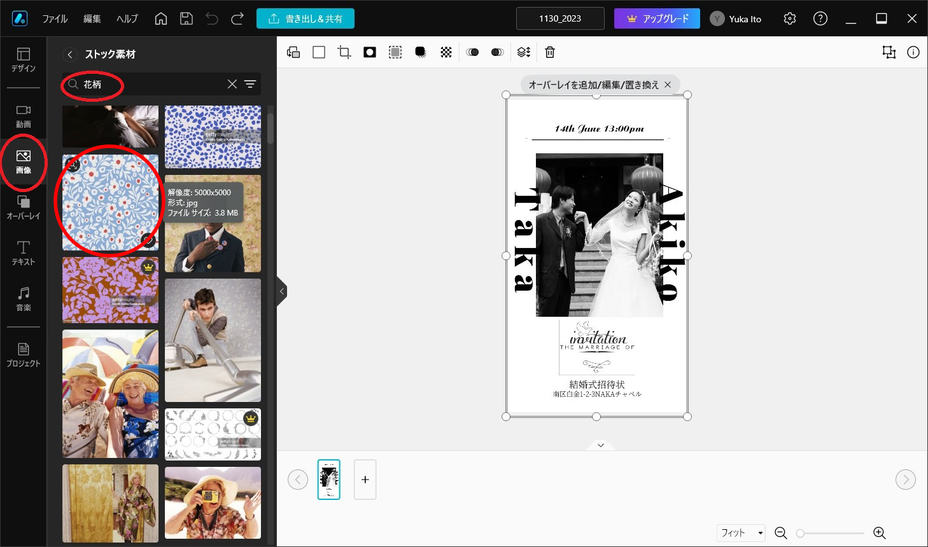
Task: Zoom in on the canvas with the plus magnifier
Action: pyautogui.click(x=880, y=533)
